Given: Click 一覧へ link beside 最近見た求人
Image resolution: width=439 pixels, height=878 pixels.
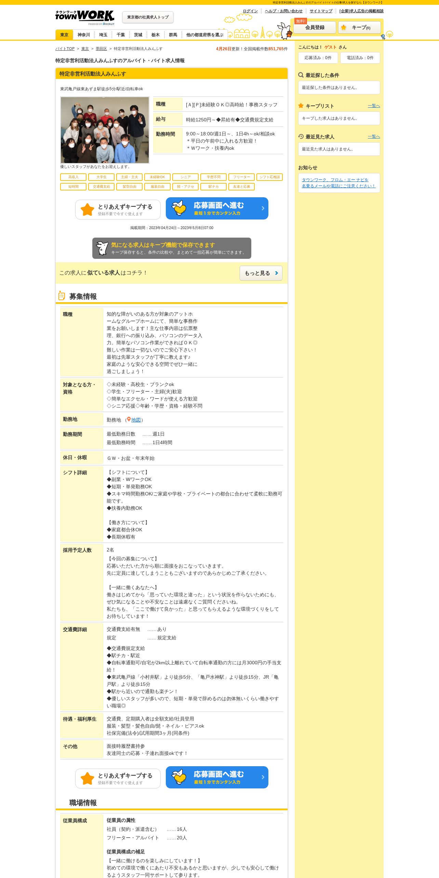Looking at the screenshot, I should [374, 137].
